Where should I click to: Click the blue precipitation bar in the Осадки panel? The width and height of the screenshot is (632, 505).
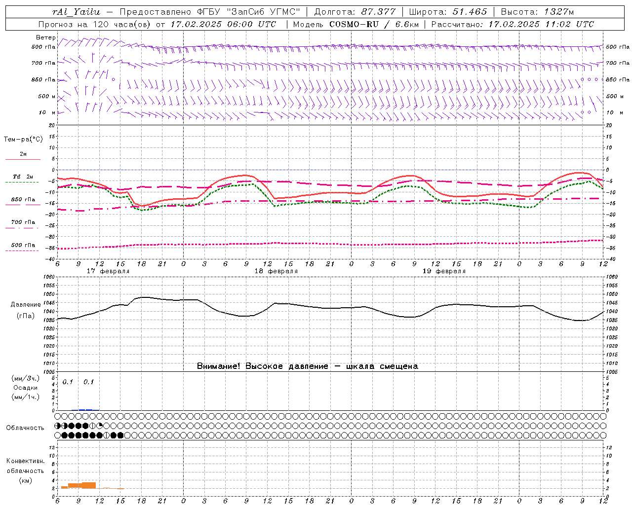(85, 409)
